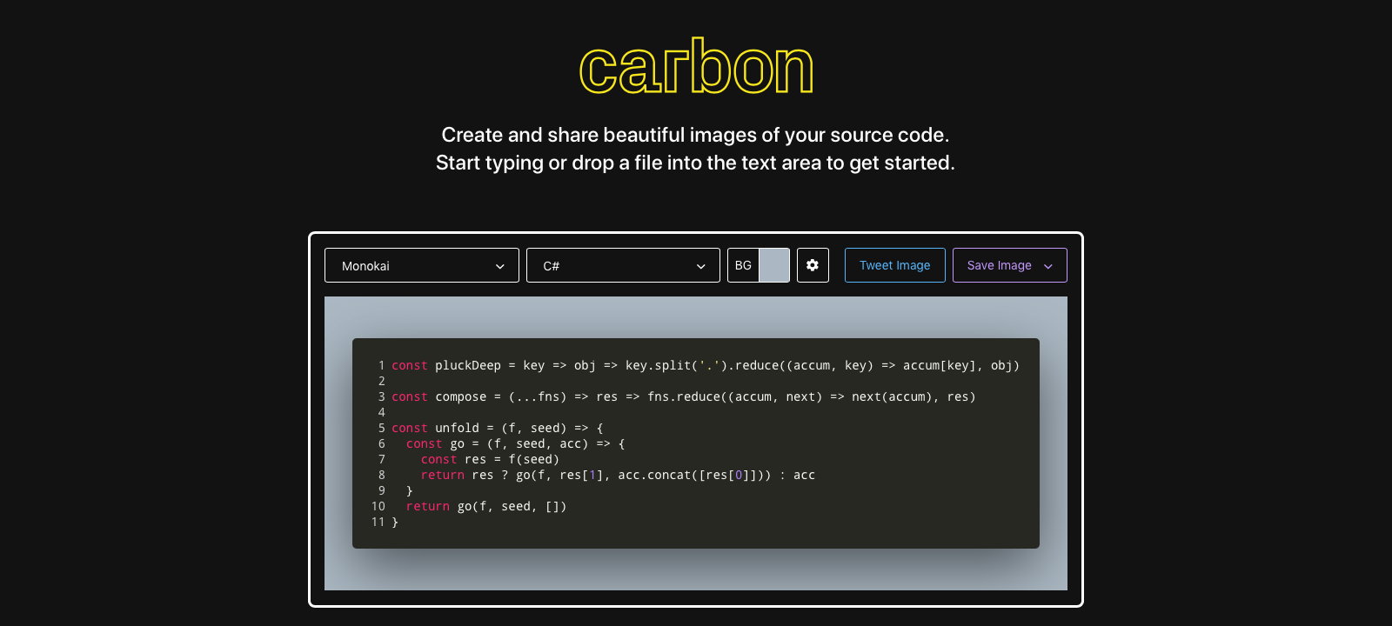Open the settings gear menu
1392x626 pixels.
813,265
